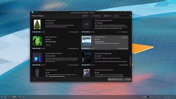Select the 'Split Digital Clock' heading next to the thumbnail
Viewport: 176px width, 99px height.
coord(51,37)
